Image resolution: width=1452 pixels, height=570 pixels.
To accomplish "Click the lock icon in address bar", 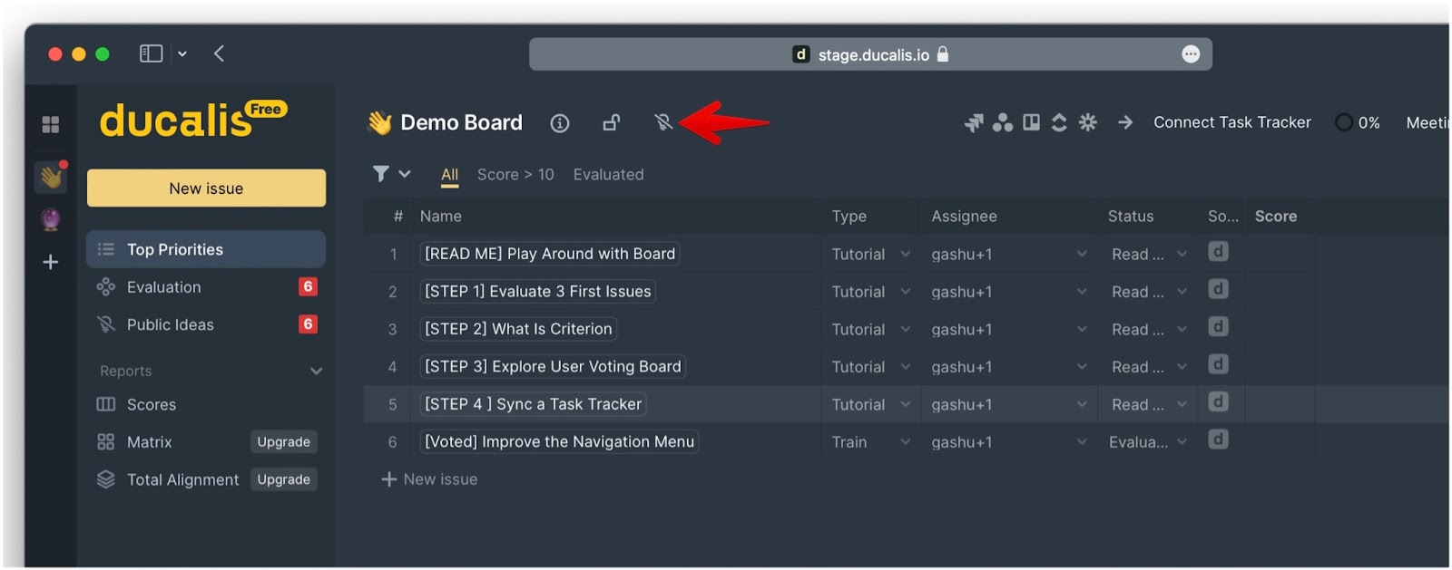I will tap(943, 54).
